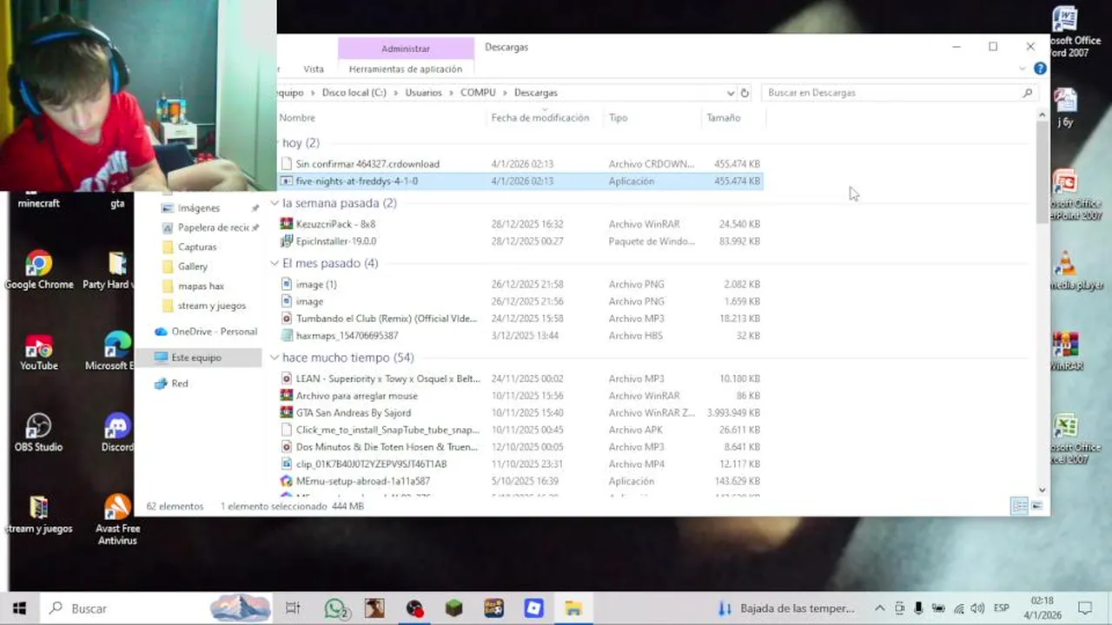
Task: Select OneDrive - Personal in sidebar
Action: (x=214, y=332)
